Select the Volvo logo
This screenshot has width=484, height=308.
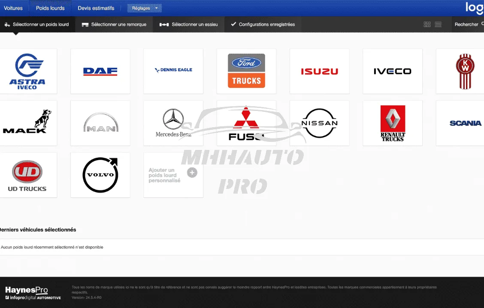pos(100,175)
